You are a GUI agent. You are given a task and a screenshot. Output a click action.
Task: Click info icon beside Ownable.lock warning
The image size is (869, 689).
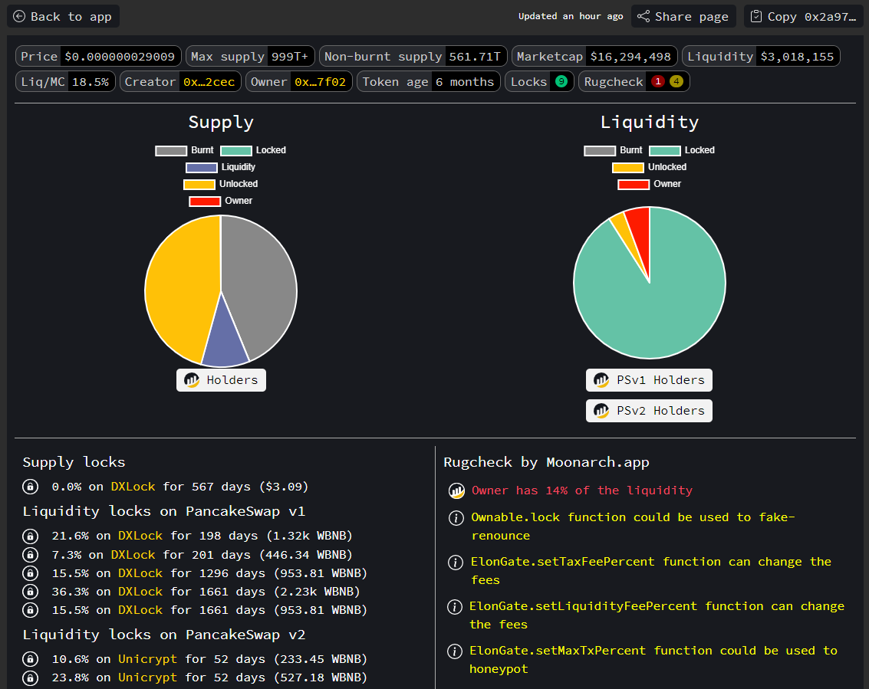click(x=456, y=518)
